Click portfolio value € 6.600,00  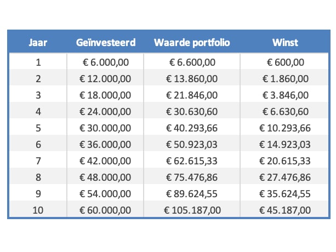point(192,62)
